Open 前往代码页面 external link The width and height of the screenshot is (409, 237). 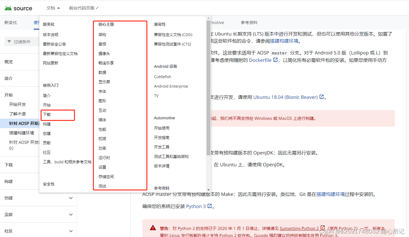point(84,8)
